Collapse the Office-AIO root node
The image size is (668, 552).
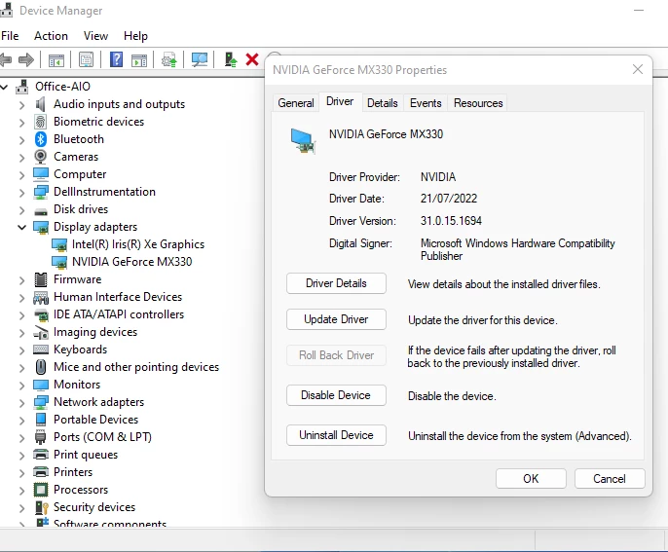click(4, 87)
